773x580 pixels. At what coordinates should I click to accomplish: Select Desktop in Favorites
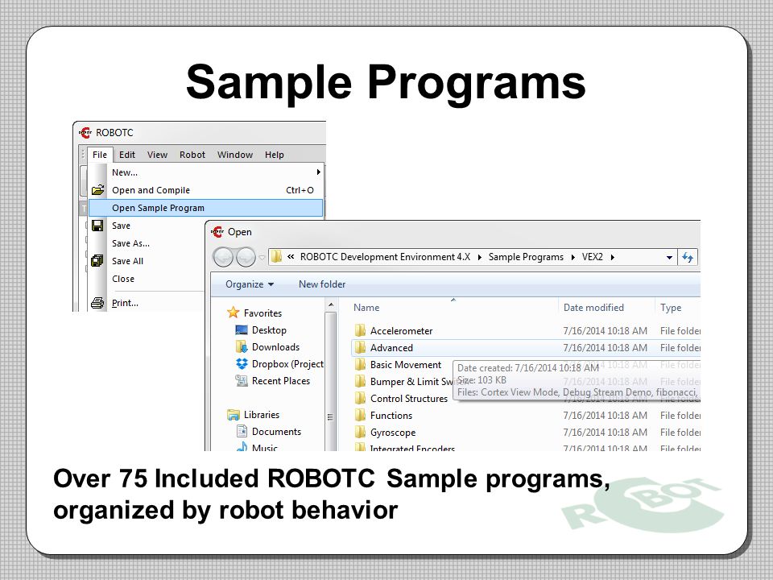(269, 330)
